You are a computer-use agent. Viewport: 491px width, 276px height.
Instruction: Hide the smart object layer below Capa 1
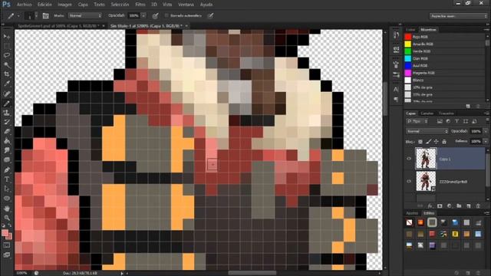tap(409, 181)
